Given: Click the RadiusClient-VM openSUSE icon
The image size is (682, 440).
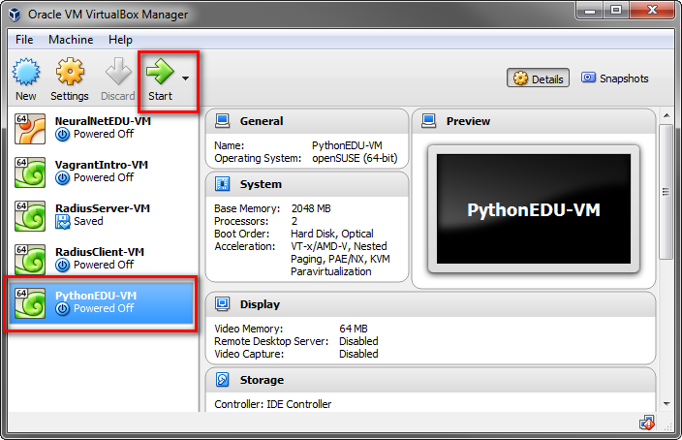Looking at the screenshot, I should [x=30, y=260].
